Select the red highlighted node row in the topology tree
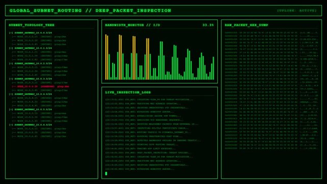The height and width of the screenshot is (184, 327). point(40,86)
